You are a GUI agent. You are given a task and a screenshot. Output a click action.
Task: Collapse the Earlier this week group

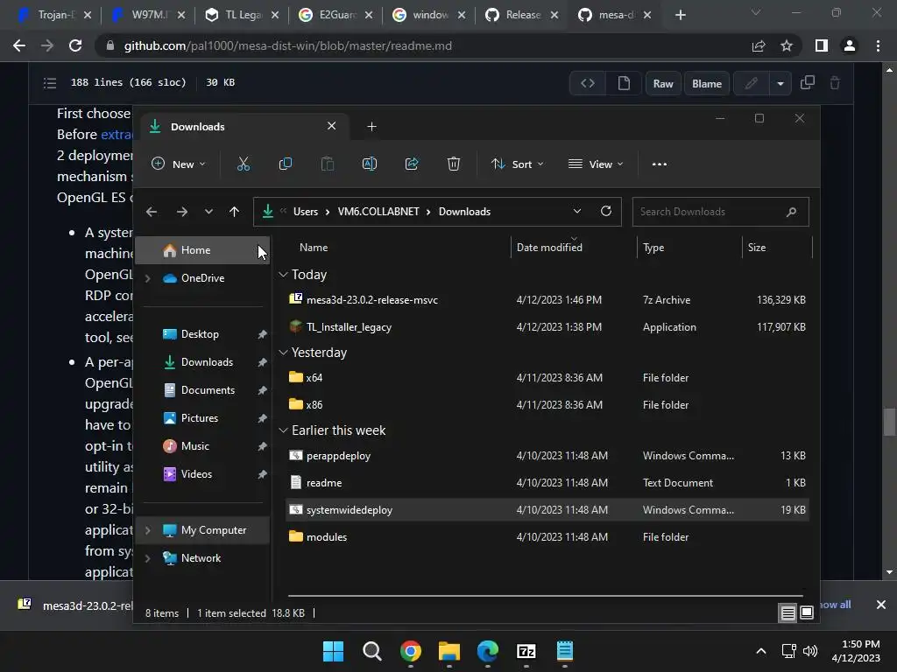click(283, 430)
